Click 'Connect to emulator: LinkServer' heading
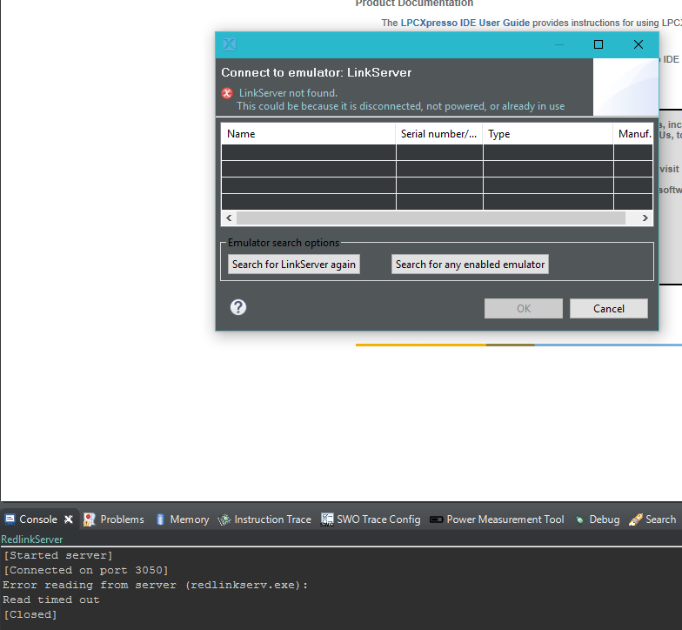Image resolution: width=682 pixels, height=630 pixels. point(317,72)
